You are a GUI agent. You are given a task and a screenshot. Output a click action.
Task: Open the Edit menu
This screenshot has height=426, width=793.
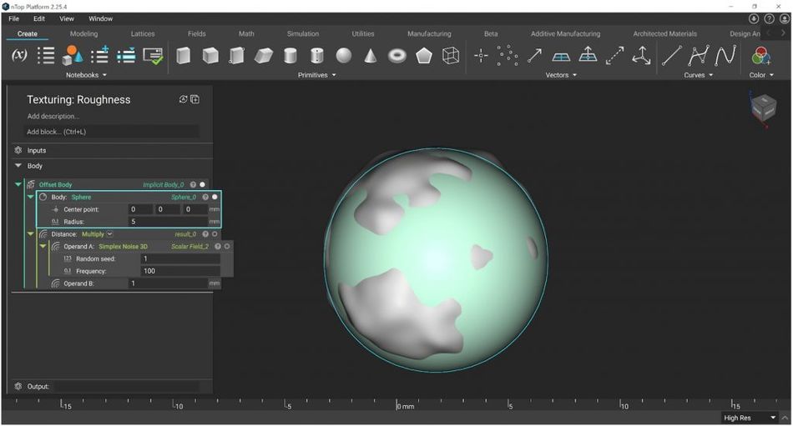39,18
